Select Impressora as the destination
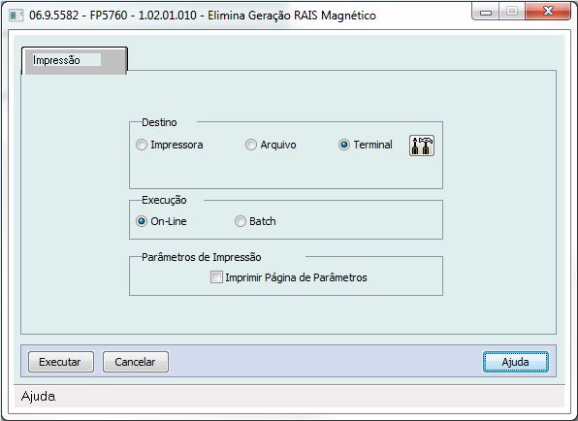The width and height of the screenshot is (578, 421). click(x=142, y=145)
